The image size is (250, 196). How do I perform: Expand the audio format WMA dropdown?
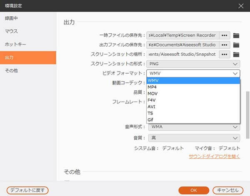tap(194, 127)
